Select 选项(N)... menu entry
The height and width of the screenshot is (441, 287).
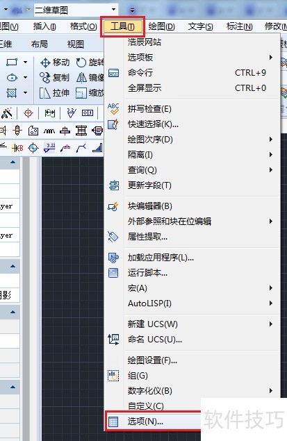point(154,421)
